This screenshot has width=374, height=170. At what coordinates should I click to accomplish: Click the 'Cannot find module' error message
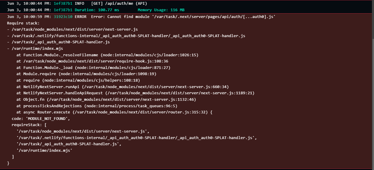(183, 17)
